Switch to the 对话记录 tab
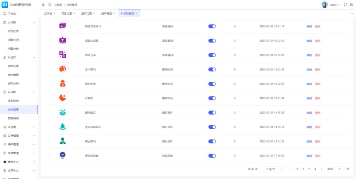356x179 pixels. pyautogui.click(x=66, y=13)
